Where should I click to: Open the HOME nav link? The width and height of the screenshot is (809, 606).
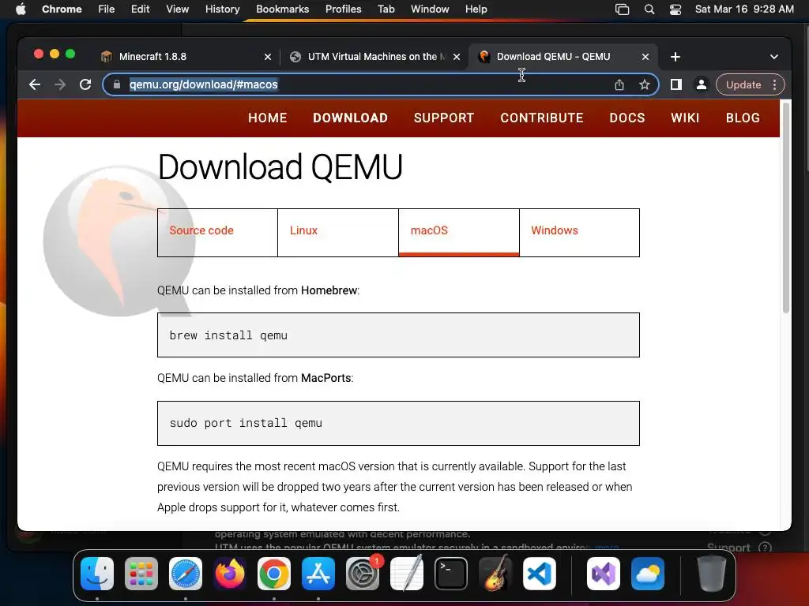(267, 118)
